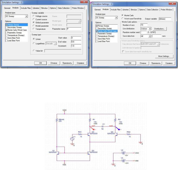The height and width of the screenshot is (170, 178).
Task: Choose Logarithmic sweep type
Action: (x=34, y=43)
